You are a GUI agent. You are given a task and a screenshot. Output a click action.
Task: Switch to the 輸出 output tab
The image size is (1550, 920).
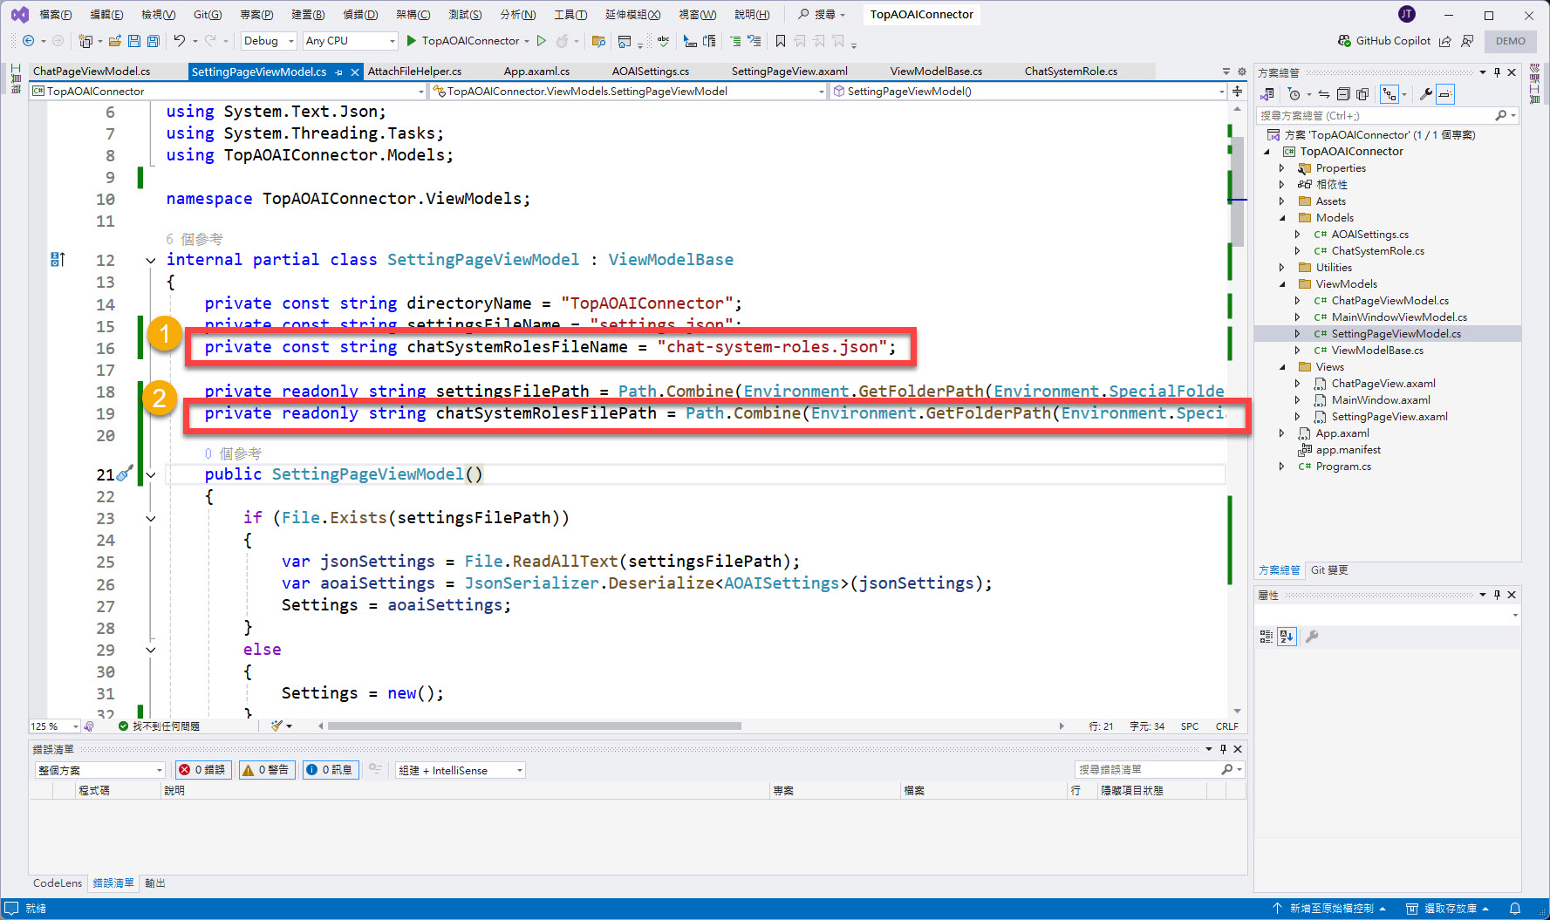tap(155, 883)
